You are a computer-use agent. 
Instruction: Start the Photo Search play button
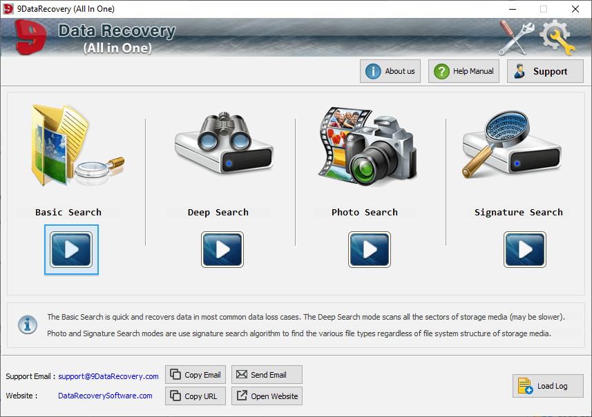pos(370,249)
